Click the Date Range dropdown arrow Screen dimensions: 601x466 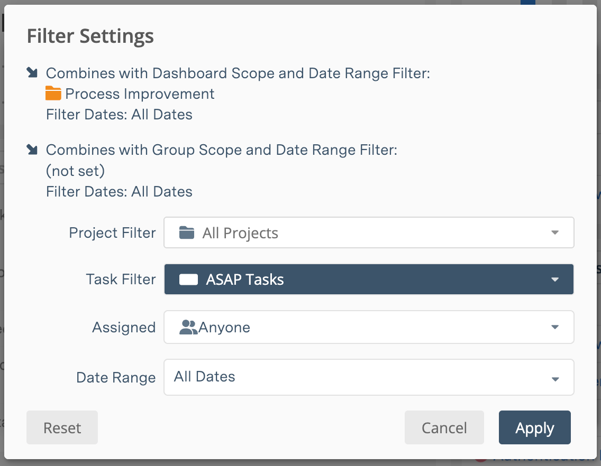point(555,378)
